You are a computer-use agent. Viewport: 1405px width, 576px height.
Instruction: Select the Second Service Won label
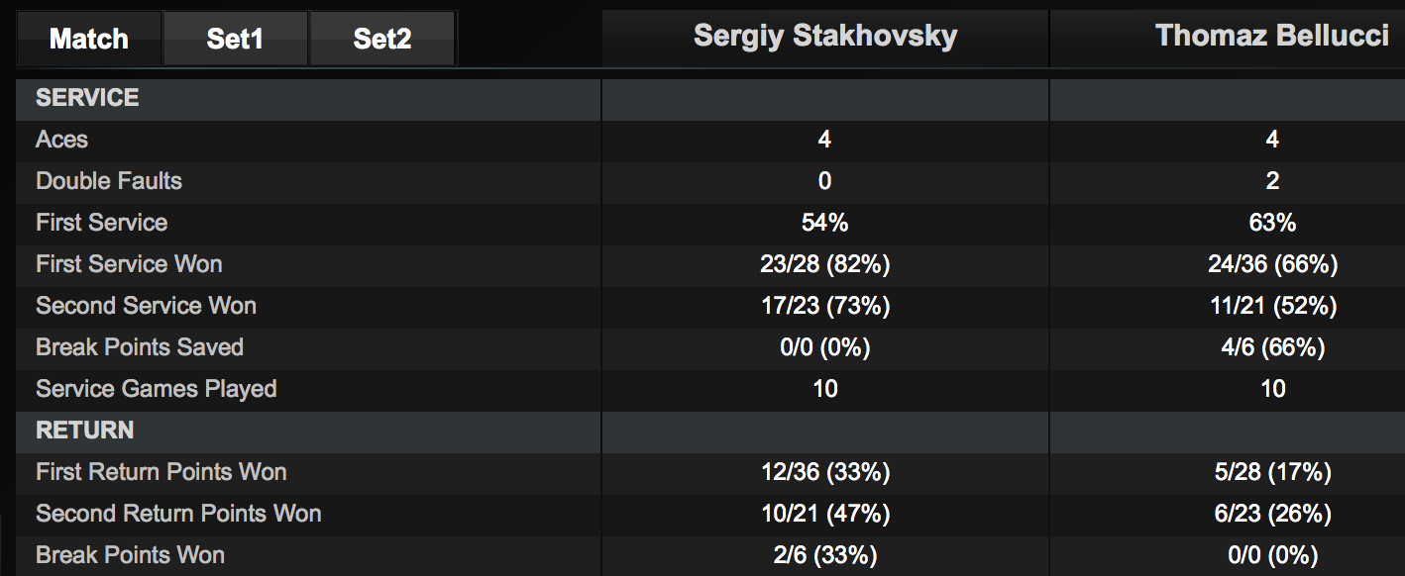[146, 306]
